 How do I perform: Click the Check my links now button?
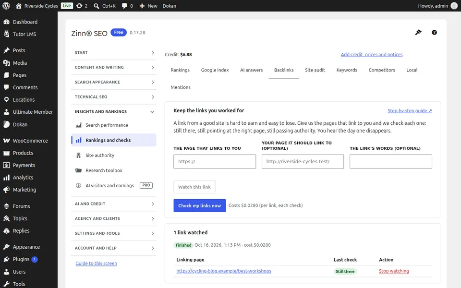coord(199,205)
